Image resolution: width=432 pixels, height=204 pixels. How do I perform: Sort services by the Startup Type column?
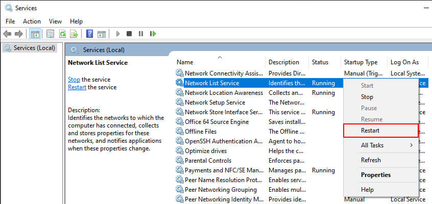[x=361, y=62]
